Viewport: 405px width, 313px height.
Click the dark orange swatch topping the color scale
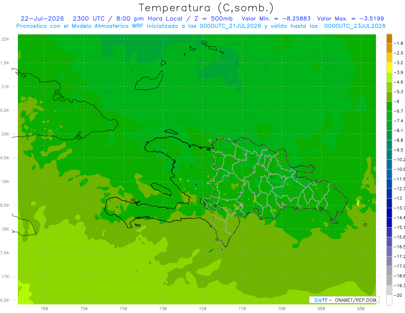tap(389, 38)
